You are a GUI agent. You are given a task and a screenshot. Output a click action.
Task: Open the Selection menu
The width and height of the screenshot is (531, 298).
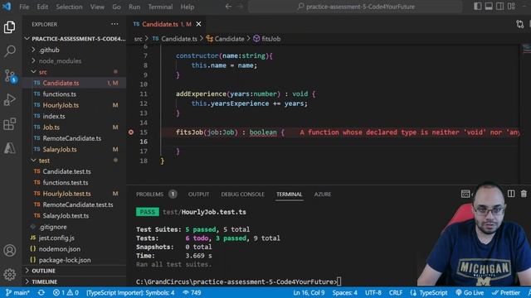point(69,7)
